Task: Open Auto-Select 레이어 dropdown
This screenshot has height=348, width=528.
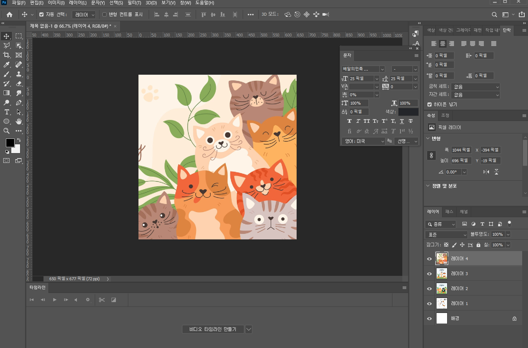Action: 84,15
